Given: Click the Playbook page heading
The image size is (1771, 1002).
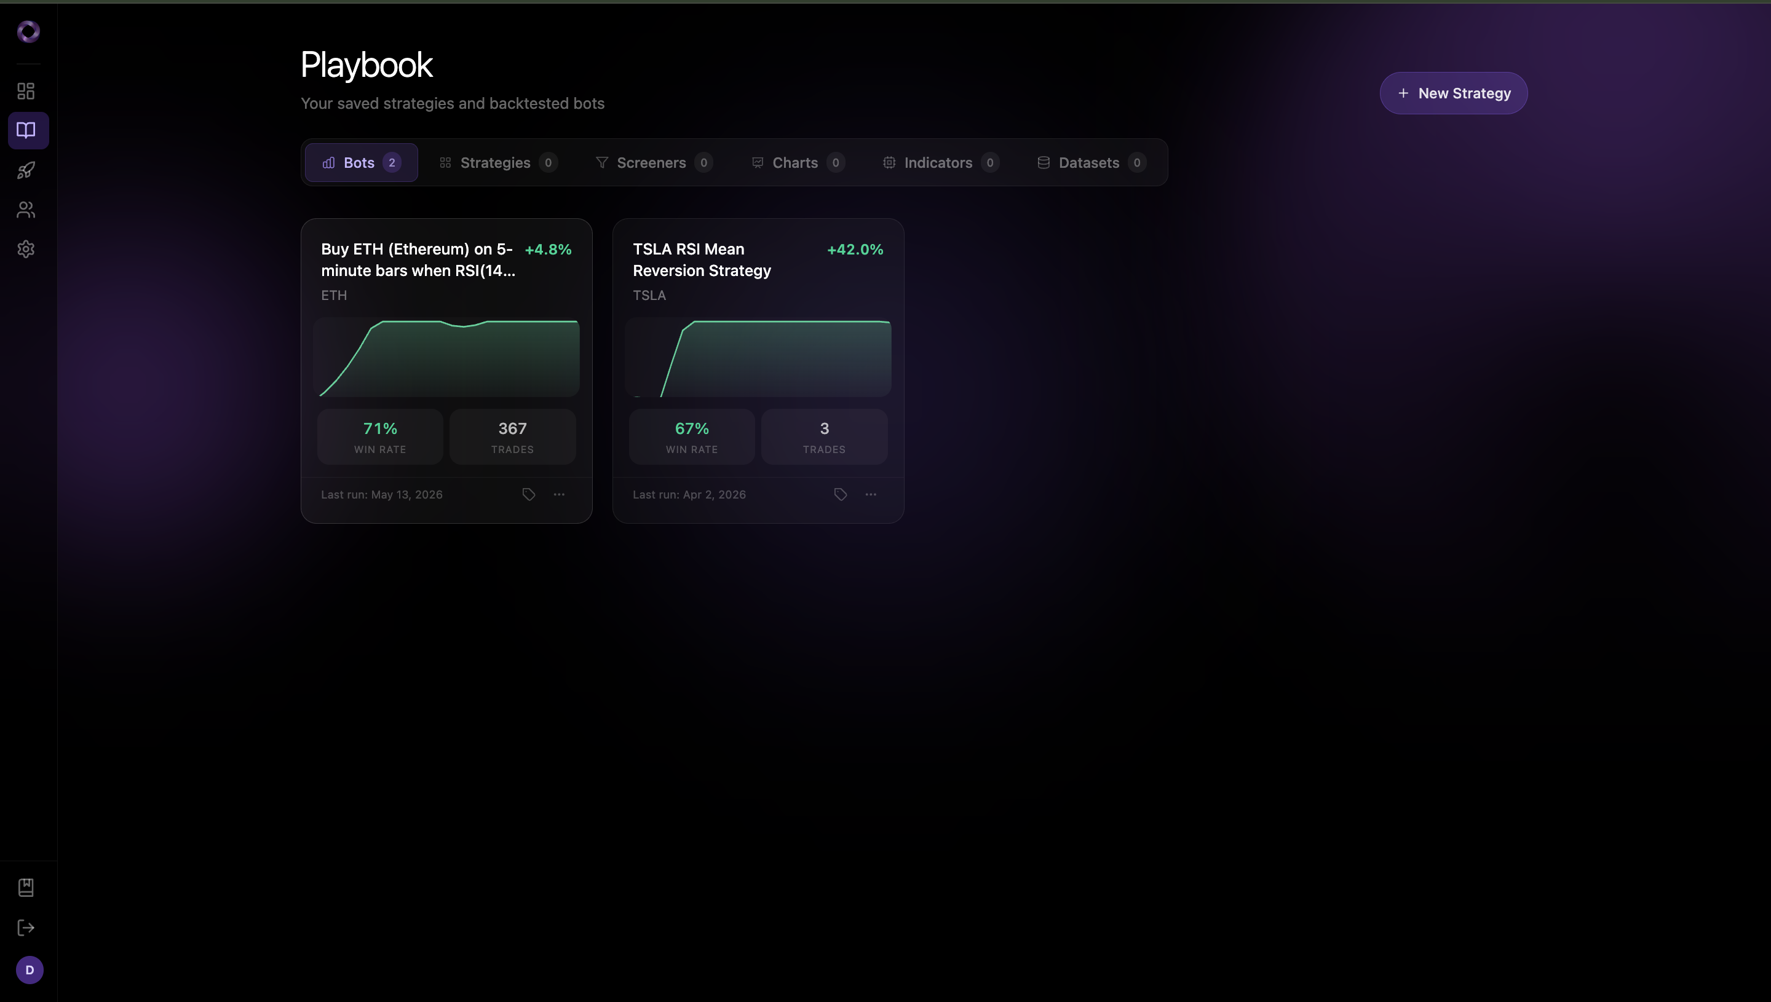Looking at the screenshot, I should pyautogui.click(x=366, y=65).
